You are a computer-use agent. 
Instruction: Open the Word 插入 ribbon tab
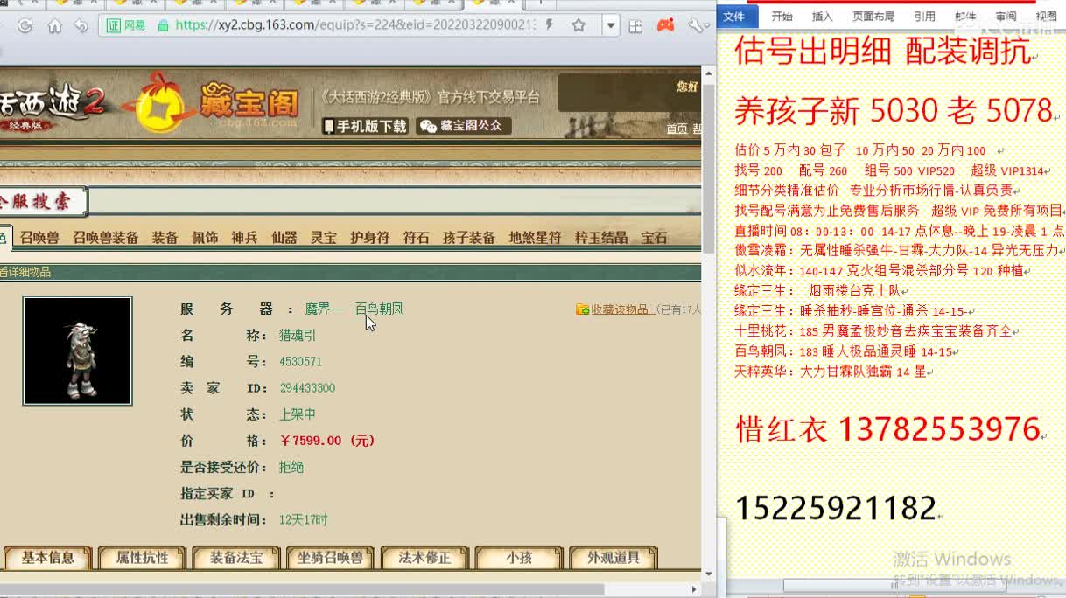tap(823, 17)
